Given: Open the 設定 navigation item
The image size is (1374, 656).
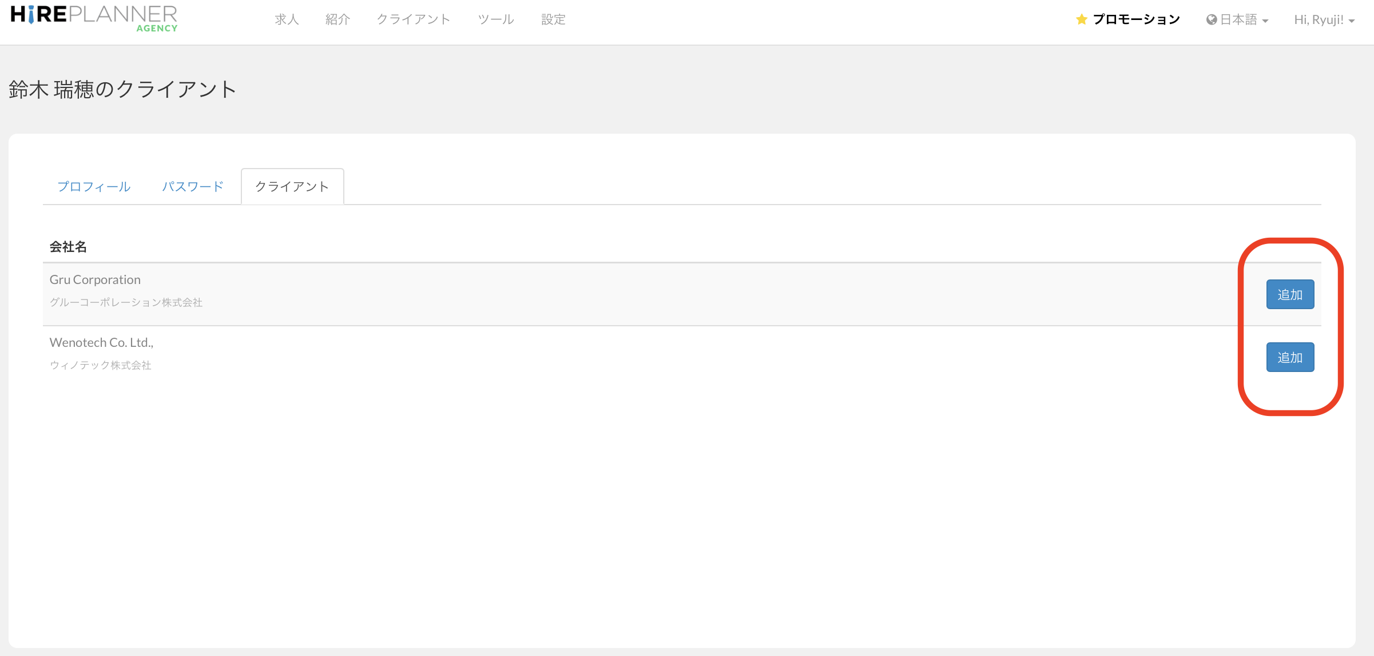Looking at the screenshot, I should pos(553,19).
